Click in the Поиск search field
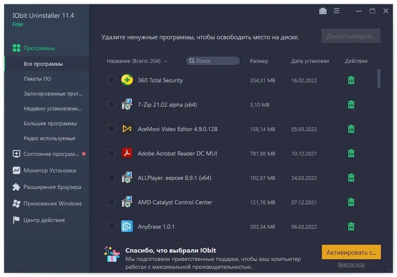Screen dimensions: 397x277 point(213,61)
